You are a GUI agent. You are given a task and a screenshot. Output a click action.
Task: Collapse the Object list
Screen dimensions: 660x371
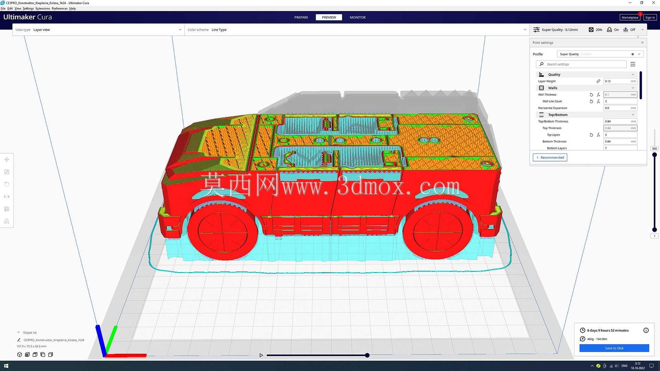click(x=19, y=332)
